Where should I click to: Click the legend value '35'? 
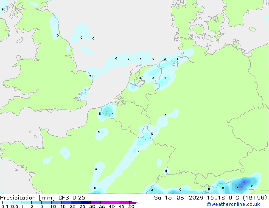point(102,206)
